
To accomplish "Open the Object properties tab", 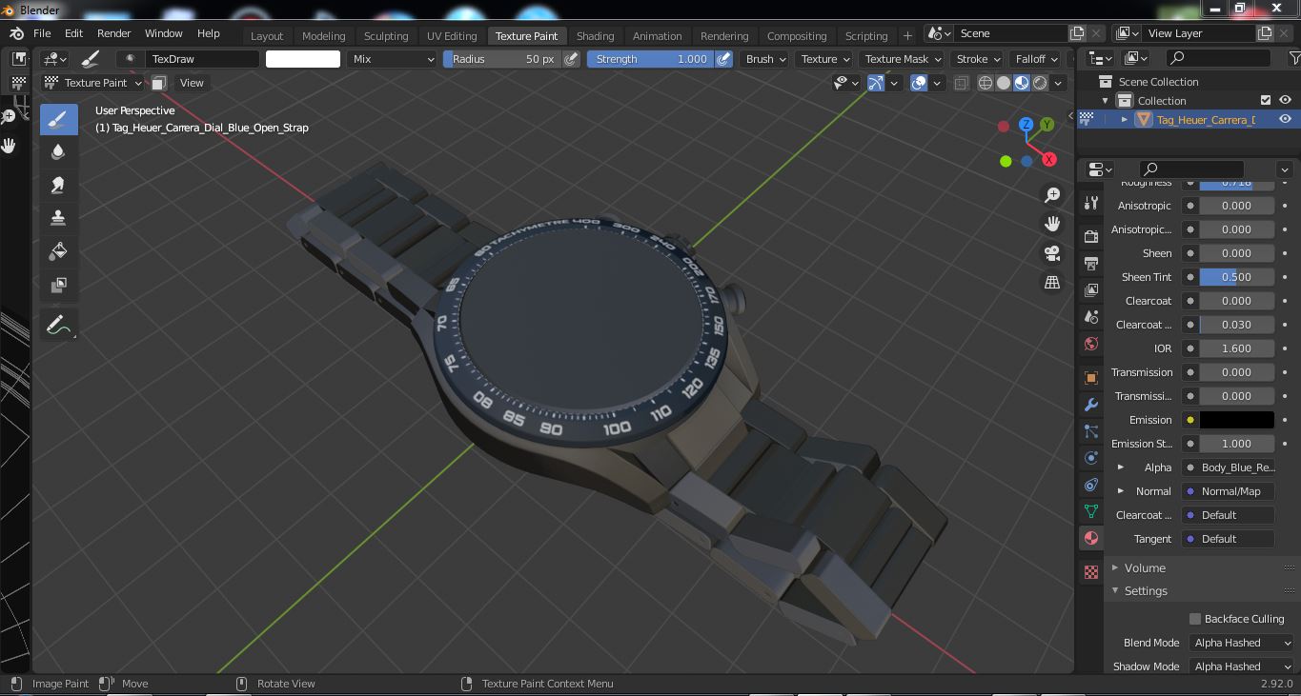I will coord(1091,378).
